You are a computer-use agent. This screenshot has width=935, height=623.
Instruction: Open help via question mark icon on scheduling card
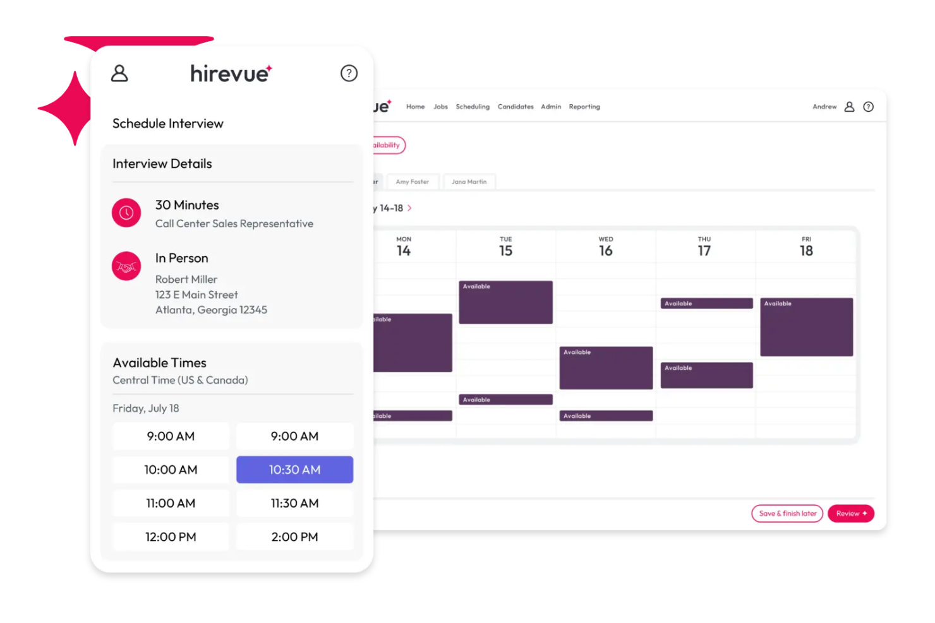point(349,73)
